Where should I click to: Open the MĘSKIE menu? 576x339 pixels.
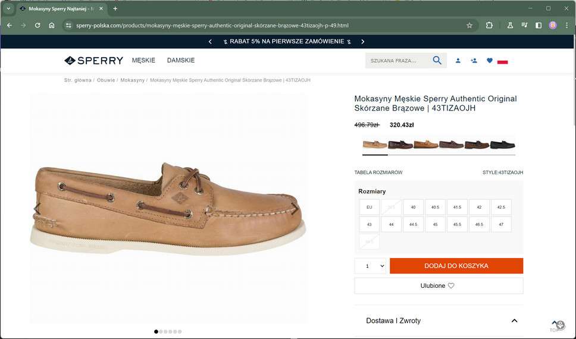pyautogui.click(x=143, y=61)
